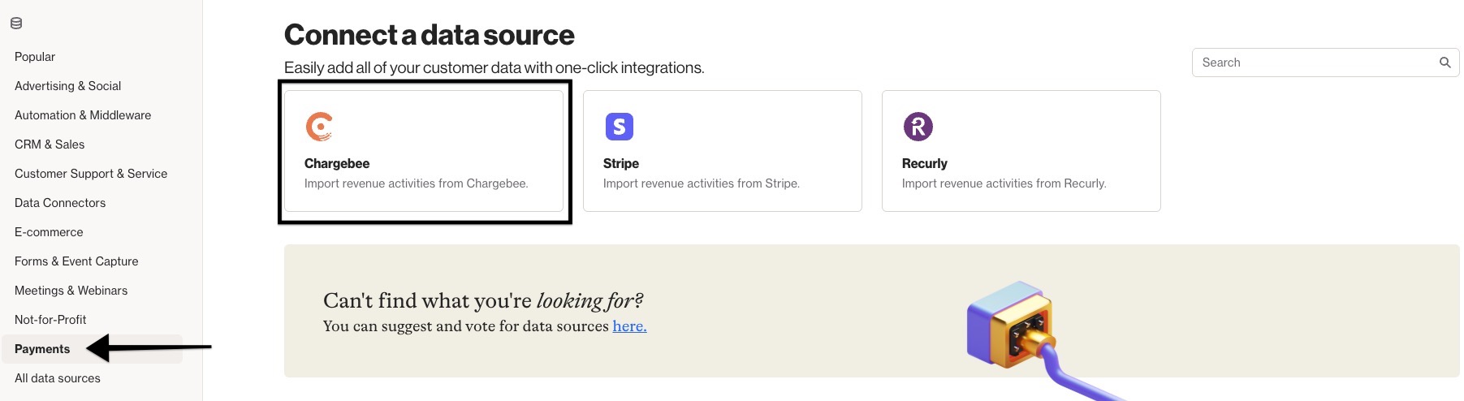View All data sources
The width and height of the screenshot is (1464, 401).
pyautogui.click(x=58, y=378)
